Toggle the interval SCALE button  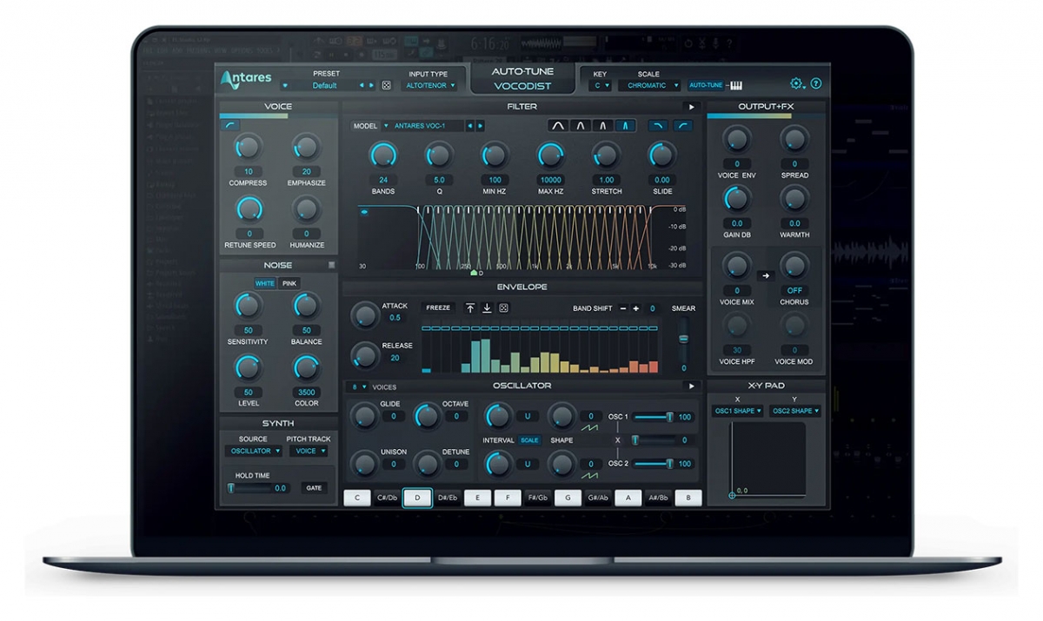coord(529,440)
